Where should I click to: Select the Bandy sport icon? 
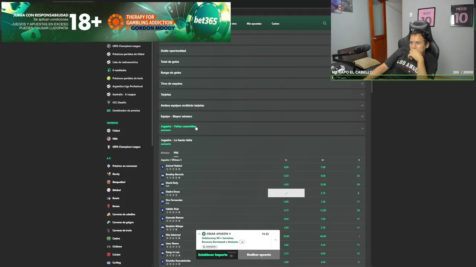[109, 174]
